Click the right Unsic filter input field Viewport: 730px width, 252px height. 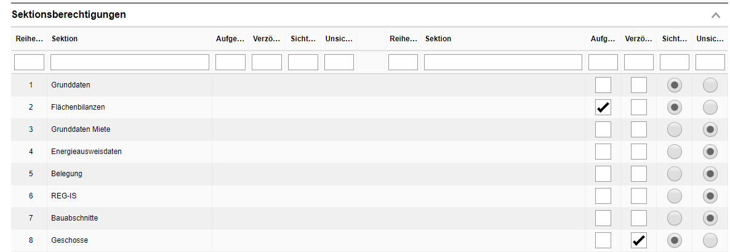(710, 62)
